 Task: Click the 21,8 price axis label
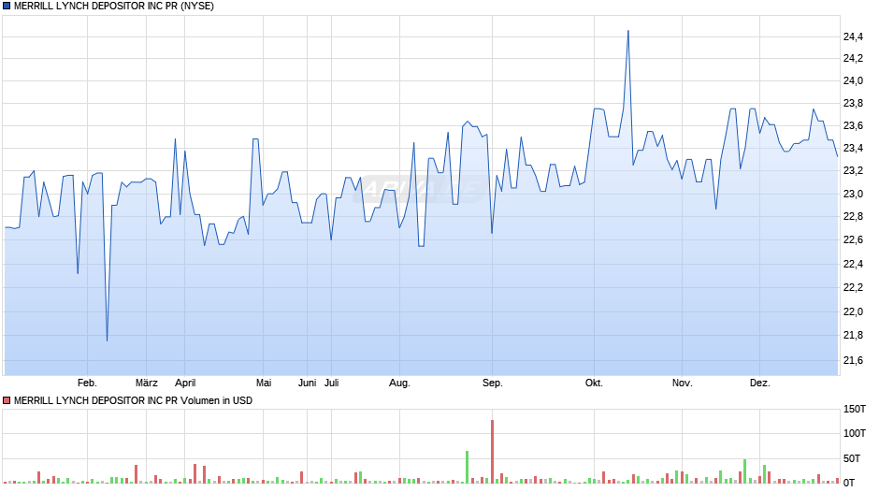853,336
